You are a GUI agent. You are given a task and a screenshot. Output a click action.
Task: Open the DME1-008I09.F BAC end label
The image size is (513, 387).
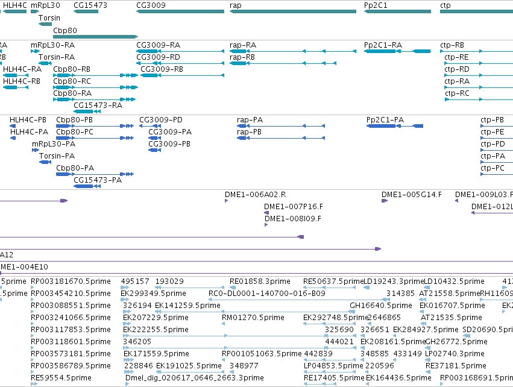[x=293, y=218]
